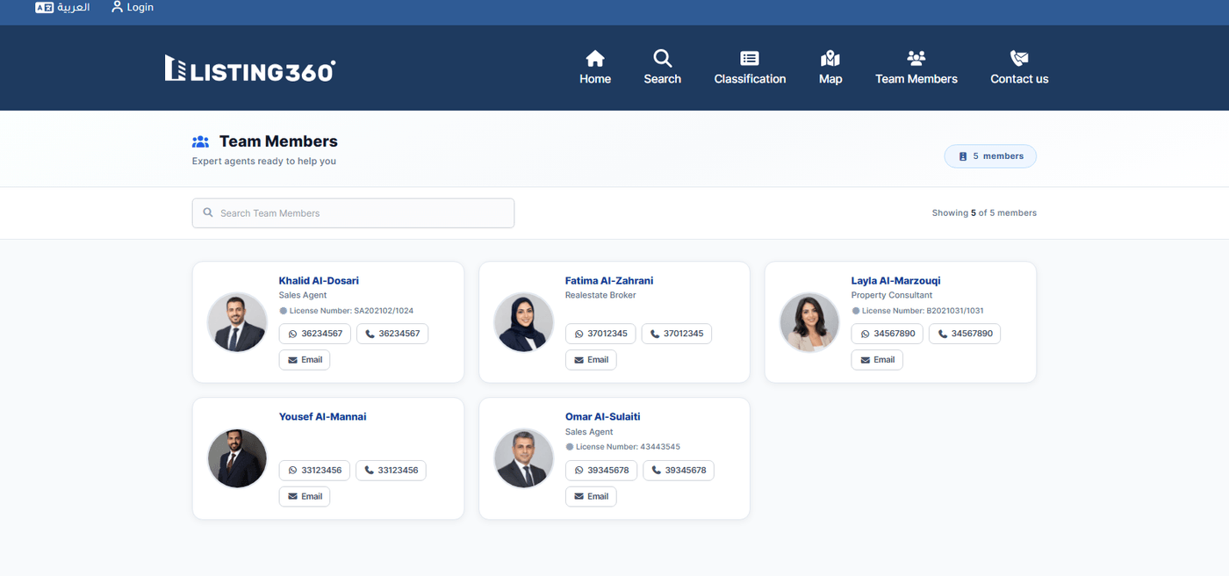The height and width of the screenshot is (576, 1229).
Task: Call Khalid Al-Dosari at 36234567
Action: pos(392,334)
